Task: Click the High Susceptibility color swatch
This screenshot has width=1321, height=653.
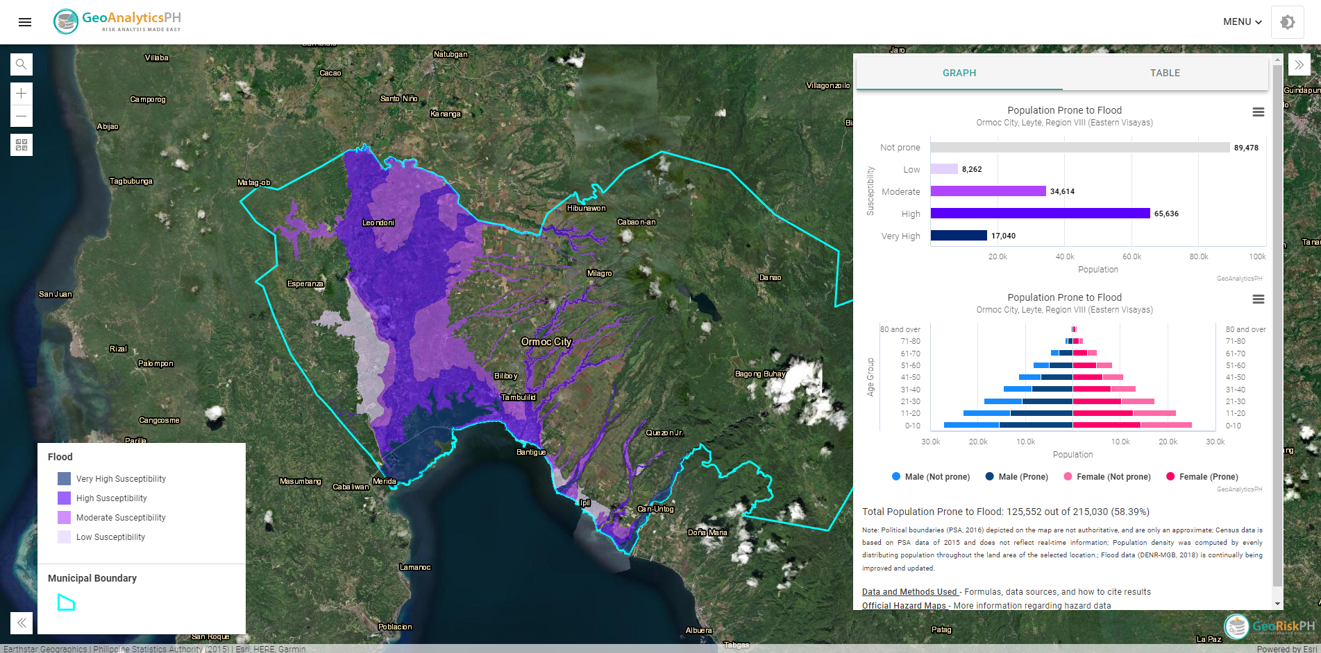Action: pos(64,498)
